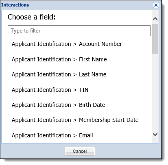Choose Applicant Identification > Birth Date

[x=58, y=105]
